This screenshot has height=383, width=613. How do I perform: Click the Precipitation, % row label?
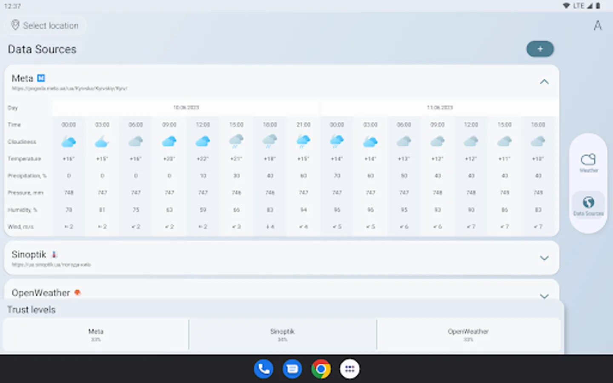pyautogui.click(x=27, y=176)
